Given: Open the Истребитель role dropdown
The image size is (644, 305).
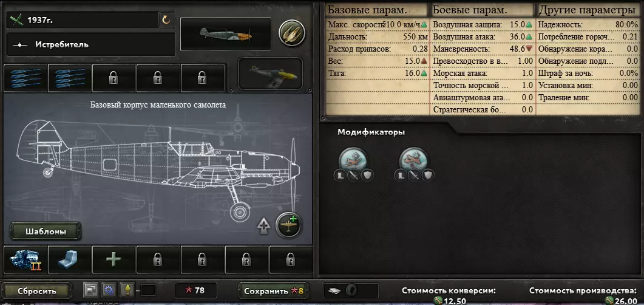Looking at the screenshot, I should 91,44.
